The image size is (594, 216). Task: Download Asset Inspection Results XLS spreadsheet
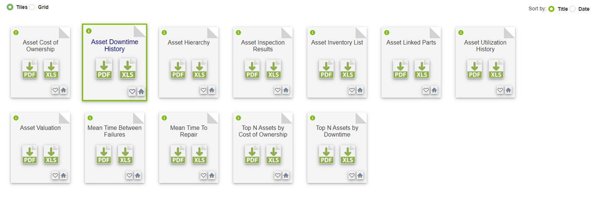pyautogui.click(x=274, y=70)
